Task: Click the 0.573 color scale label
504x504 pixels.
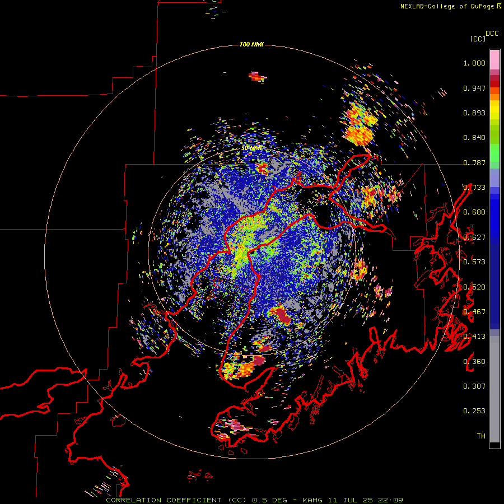Action: (474, 262)
